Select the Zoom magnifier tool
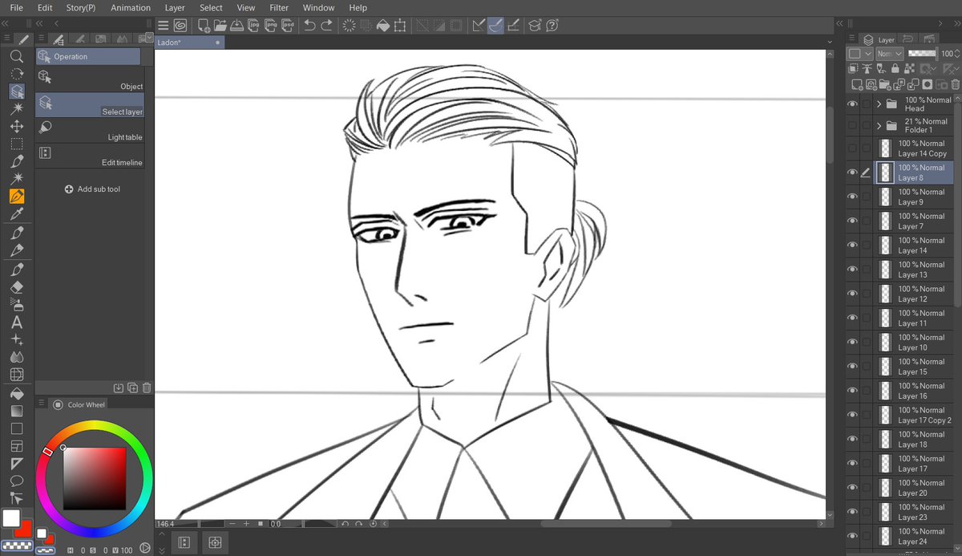The width and height of the screenshot is (962, 556). point(17,56)
